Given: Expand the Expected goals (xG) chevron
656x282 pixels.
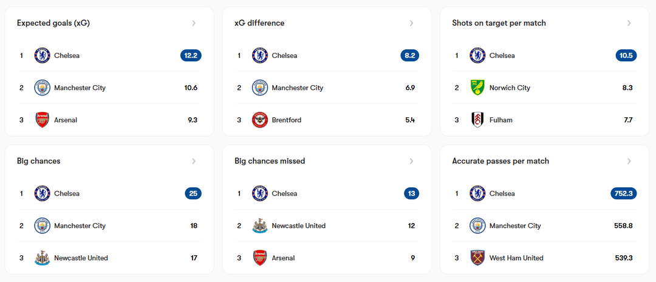Looking at the screenshot, I should pyautogui.click(x=194, y=23).
